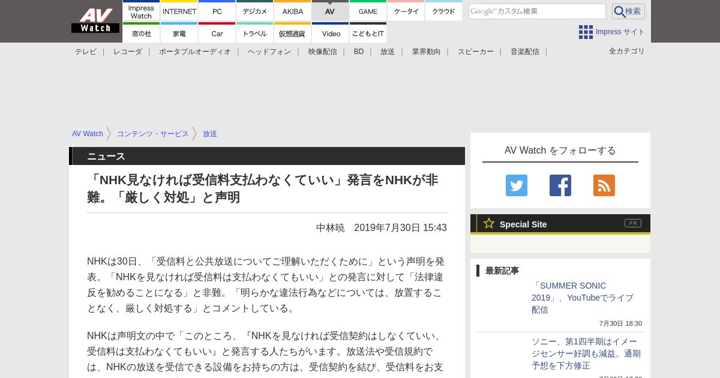Click the article headline about NHK
Image resolution: width=720 pixels, height=378 pixels.
click(x=263, y=188)
